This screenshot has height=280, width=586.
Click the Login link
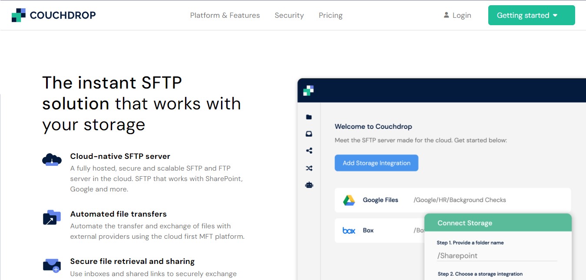click(462, 15)
